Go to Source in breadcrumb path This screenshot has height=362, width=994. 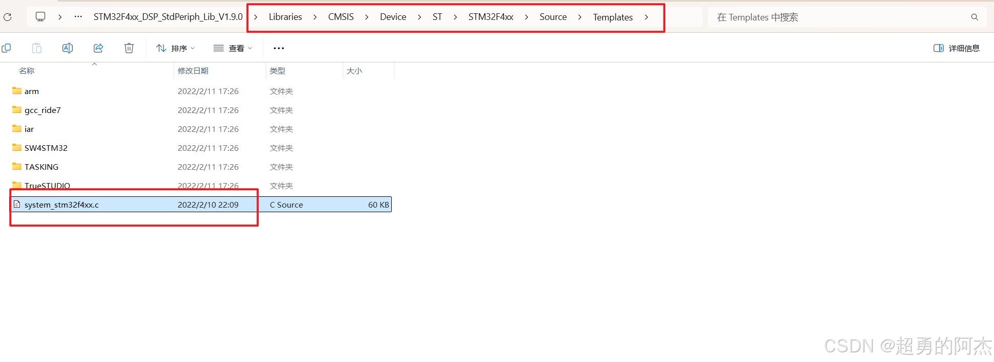[x=553, y=17]
